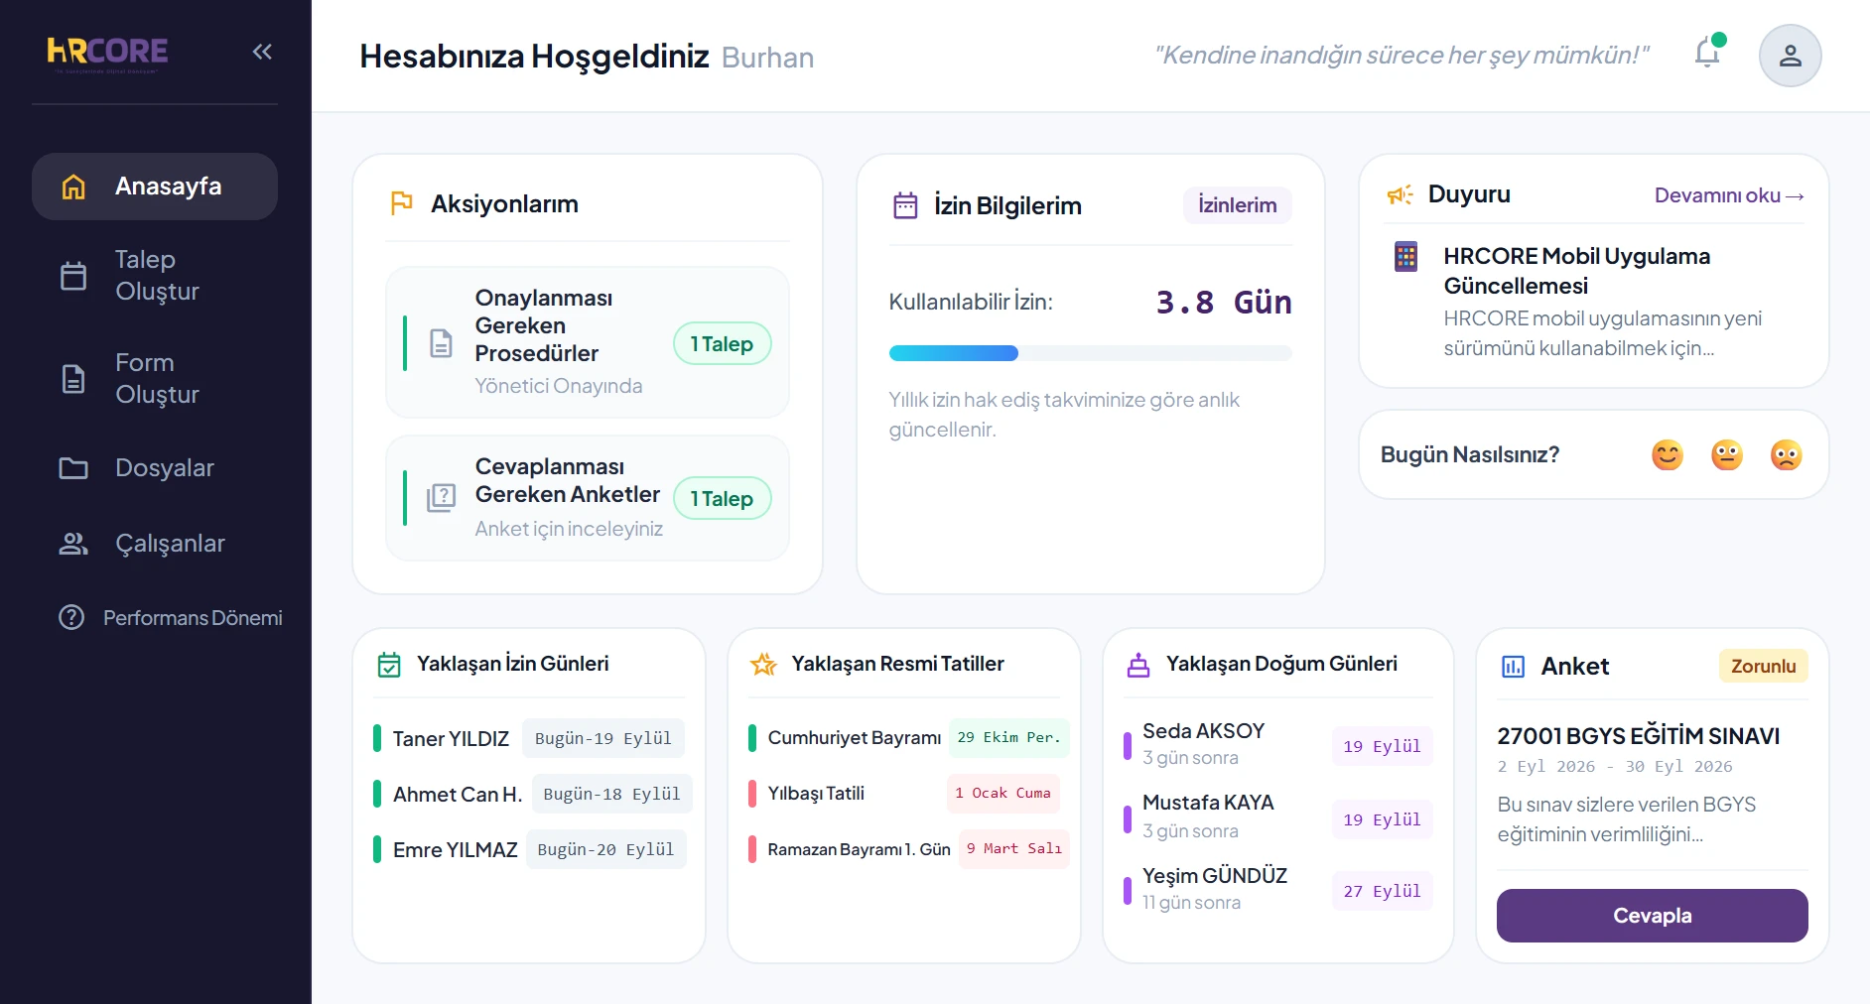Click Yaklaşan Doğum Günleri cake icon

point(1138,665)
